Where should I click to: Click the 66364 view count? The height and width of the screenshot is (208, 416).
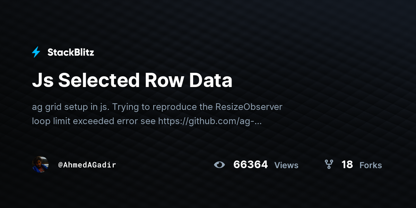point(251,165)
